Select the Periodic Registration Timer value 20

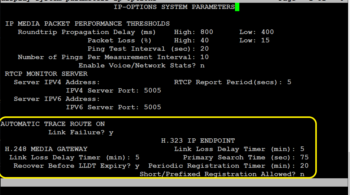tap(304, 166)
